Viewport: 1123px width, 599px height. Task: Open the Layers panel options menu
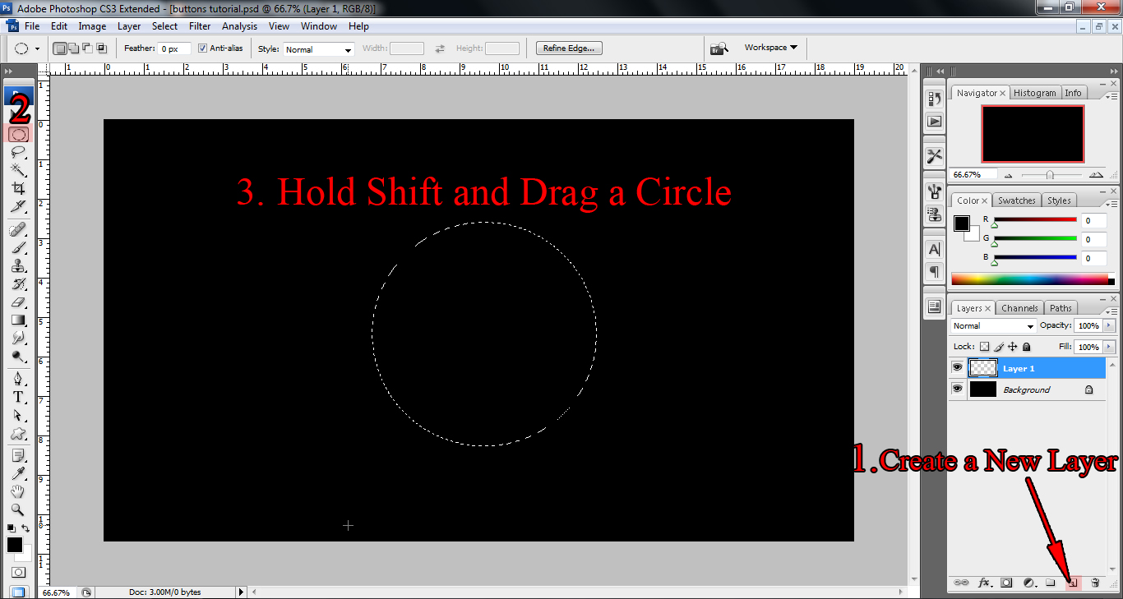point(1111,311)
